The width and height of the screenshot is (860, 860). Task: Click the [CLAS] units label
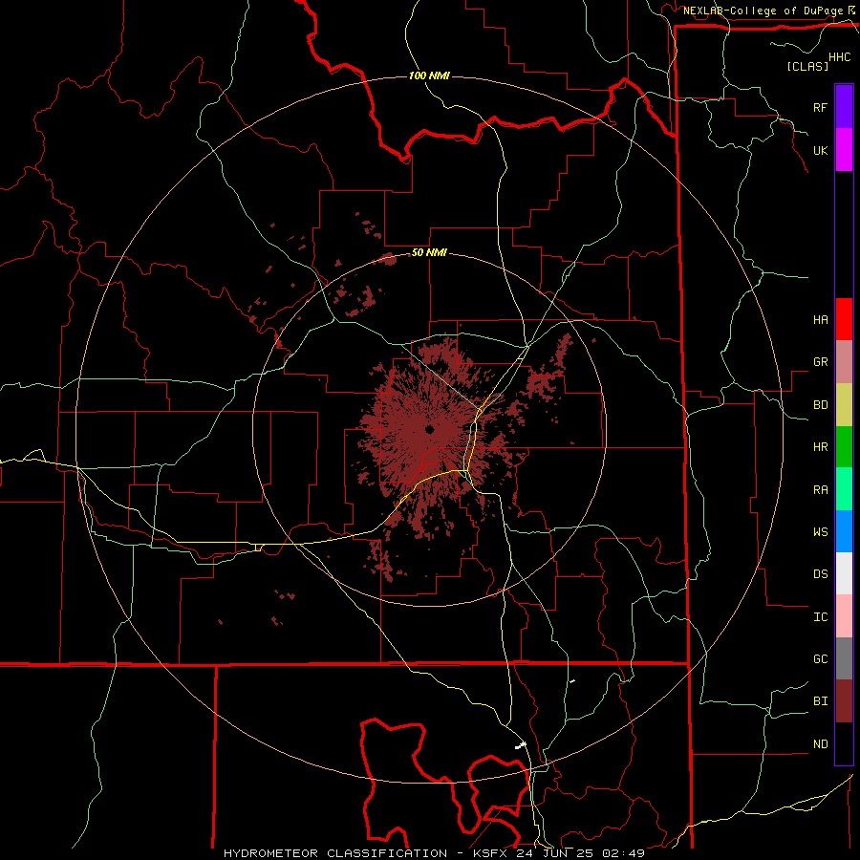coord(807,66)
